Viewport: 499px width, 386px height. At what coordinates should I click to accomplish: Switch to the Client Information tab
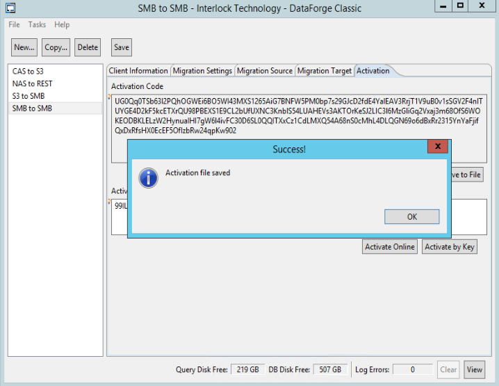pos(138,71)
